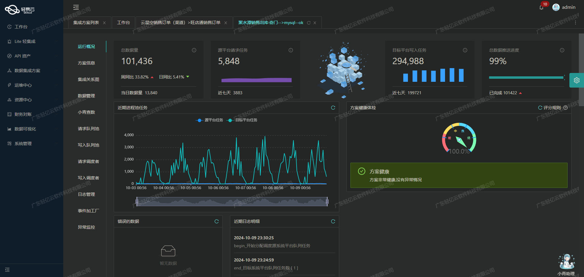
Task: Expand the 资源中心 menu chevron
Action: (x=56, y=100)
